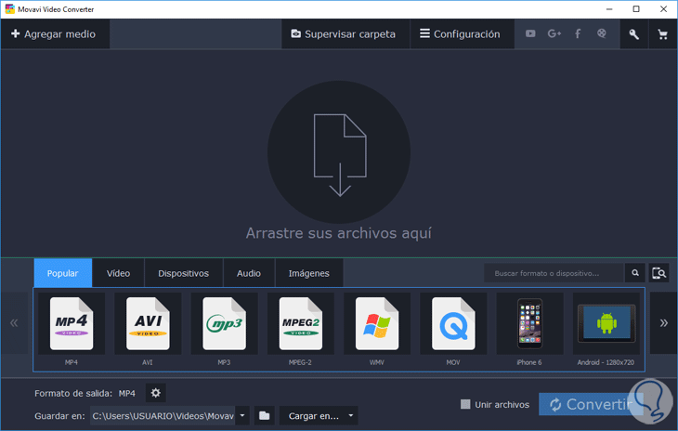Click the Buscar formato o dispositivo field
Screen dimensions: 678x431
pos(554,273)
